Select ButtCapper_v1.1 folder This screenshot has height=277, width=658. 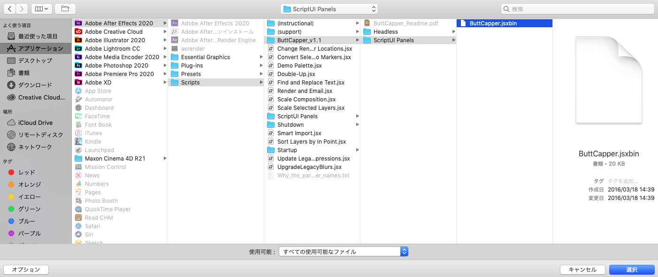pyautogui.click(x=312, y=40)
